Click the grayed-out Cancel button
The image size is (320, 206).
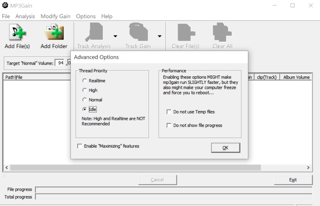pos(158,180)
